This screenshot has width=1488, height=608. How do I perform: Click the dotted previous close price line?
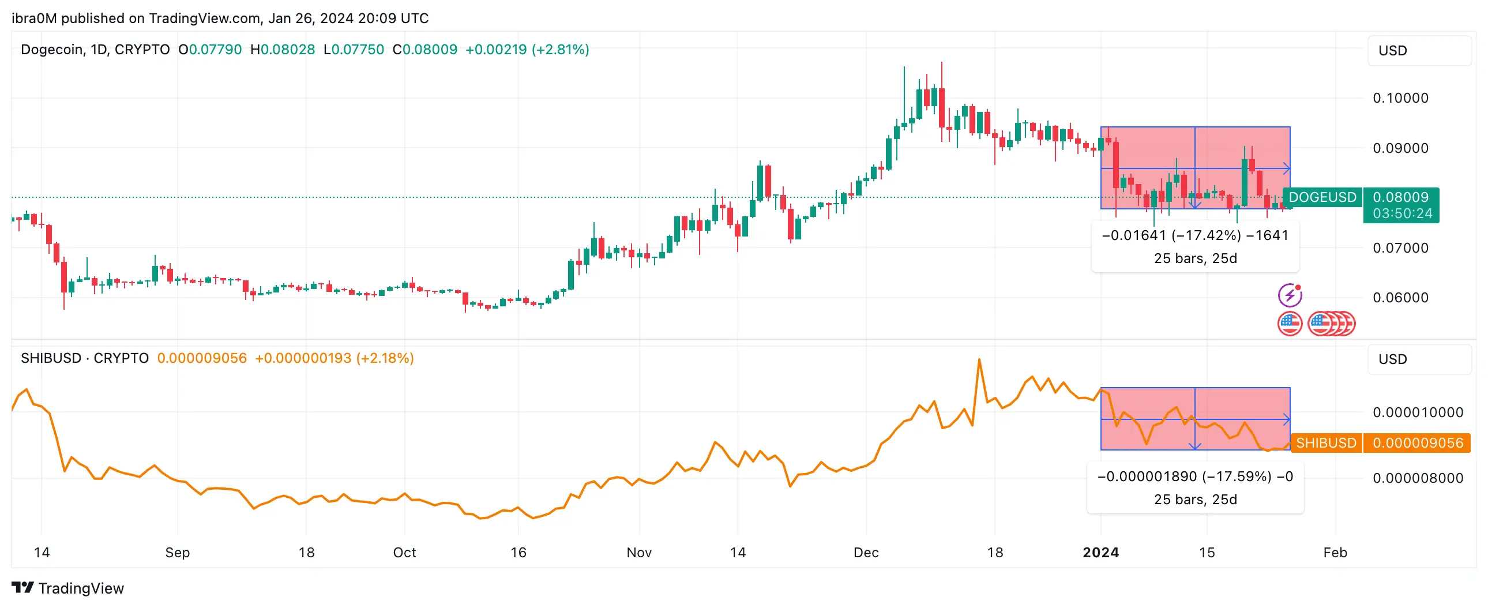347,197
